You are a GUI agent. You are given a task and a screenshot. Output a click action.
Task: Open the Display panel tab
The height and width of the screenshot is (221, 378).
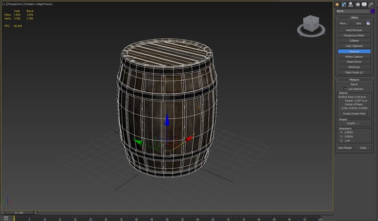click(x=364, y=4)
